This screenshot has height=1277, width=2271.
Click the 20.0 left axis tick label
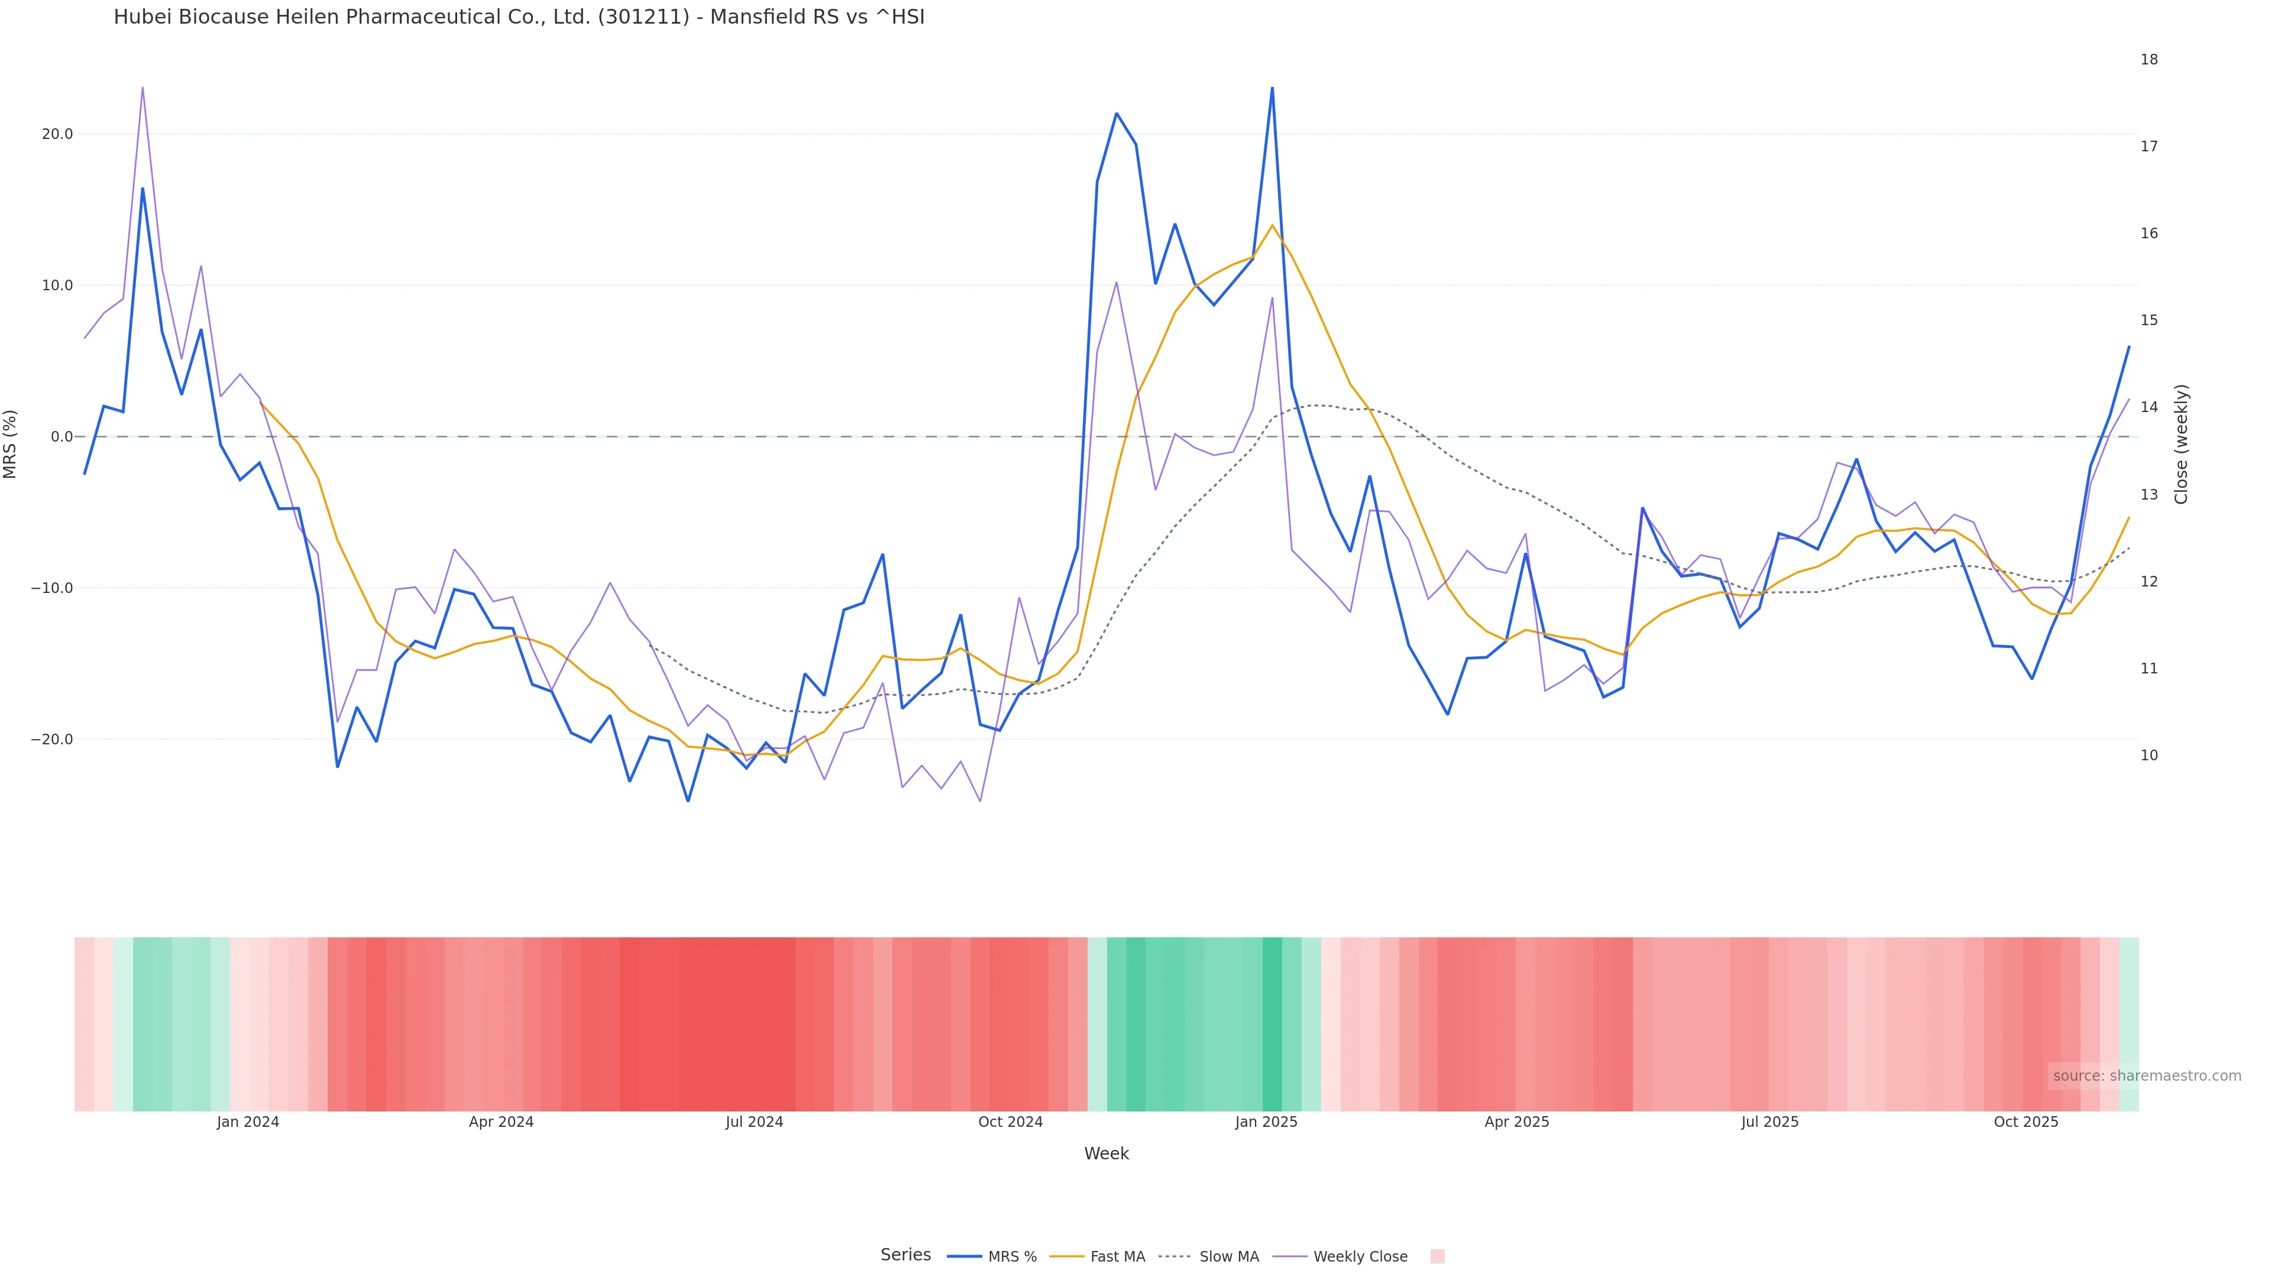(56, 134)
